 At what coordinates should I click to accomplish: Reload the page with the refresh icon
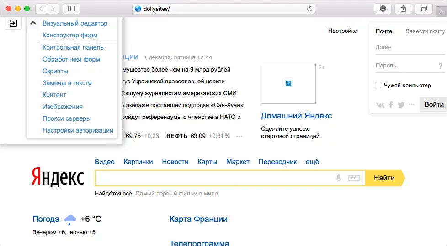click(309, 9)
